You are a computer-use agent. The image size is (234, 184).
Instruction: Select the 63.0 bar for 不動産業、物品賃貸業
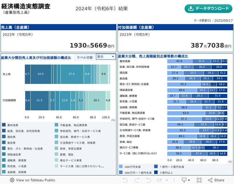(185, 113)
